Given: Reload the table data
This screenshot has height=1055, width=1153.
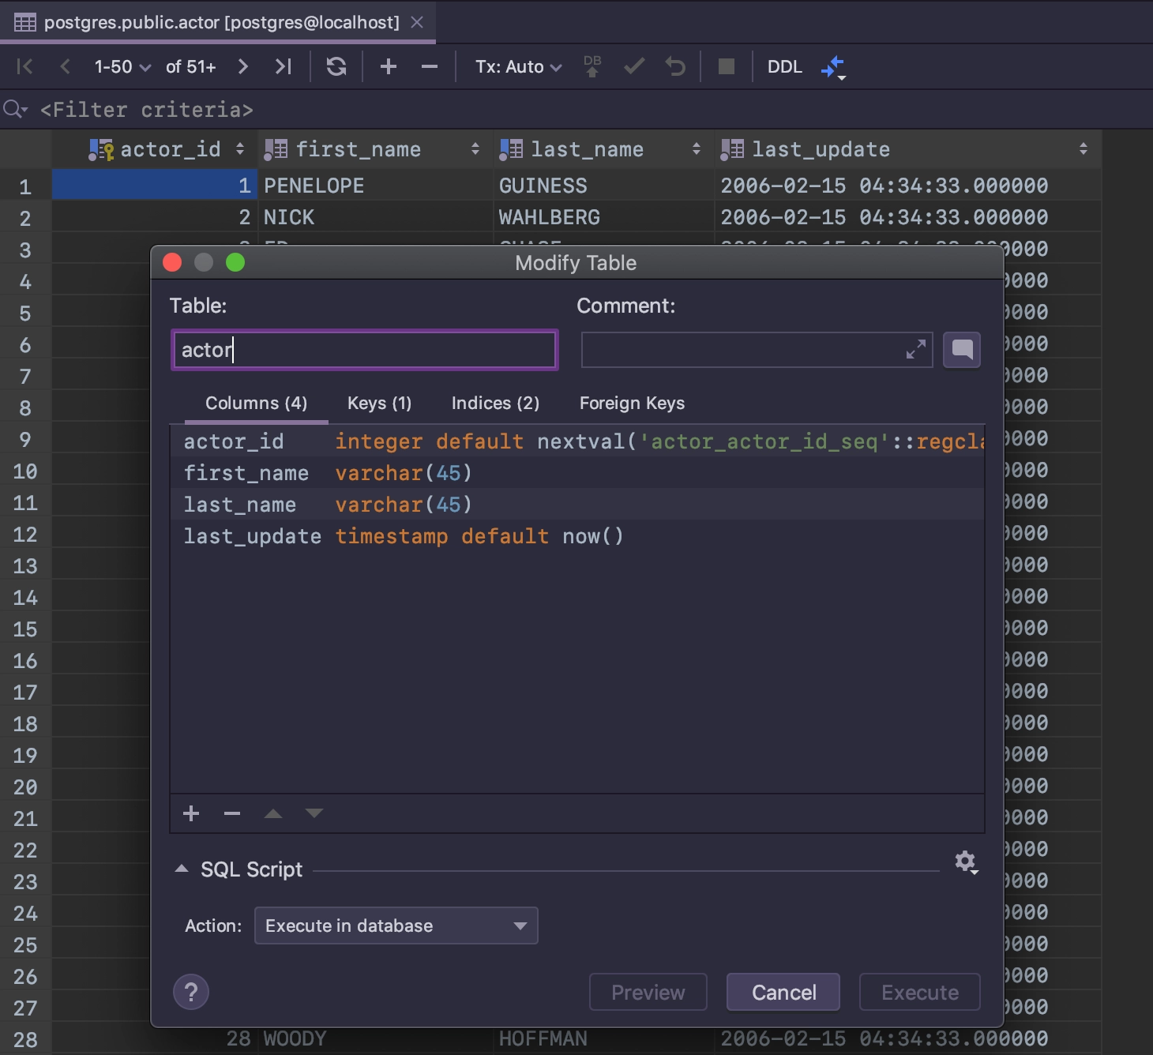Looking at the screenshot, I should click(x=336, y=66).
